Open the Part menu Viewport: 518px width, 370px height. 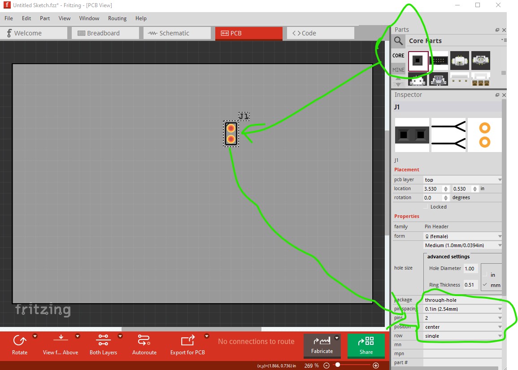(x=45, y=18)
